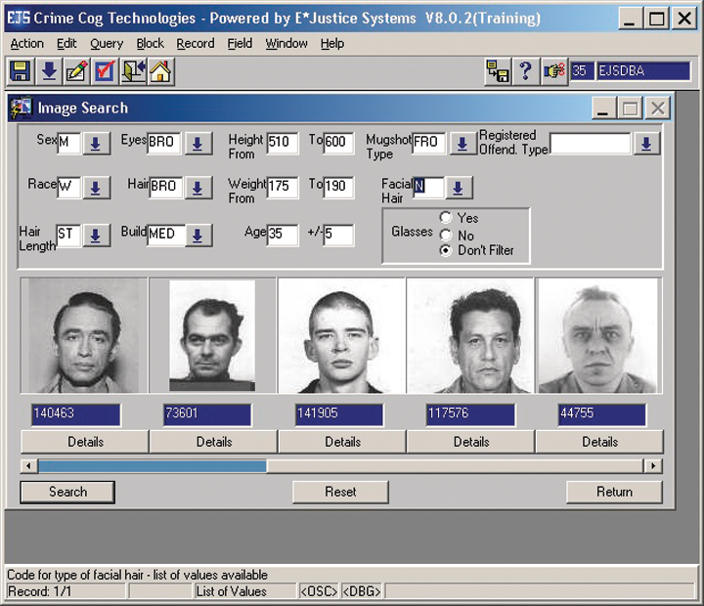
Task: Choose the Don't Filter glasses option
Action: tap(446, 250)
